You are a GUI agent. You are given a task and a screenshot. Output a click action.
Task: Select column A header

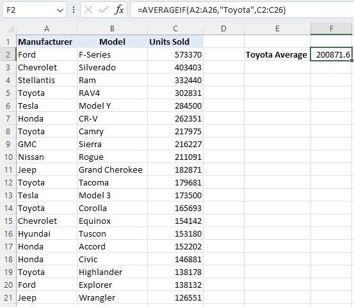pos(47,29)
